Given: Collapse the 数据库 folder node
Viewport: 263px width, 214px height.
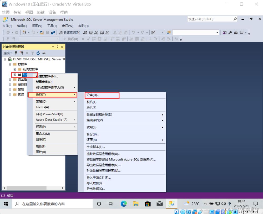Looking at the screenshot, I should tap(10, 64).
